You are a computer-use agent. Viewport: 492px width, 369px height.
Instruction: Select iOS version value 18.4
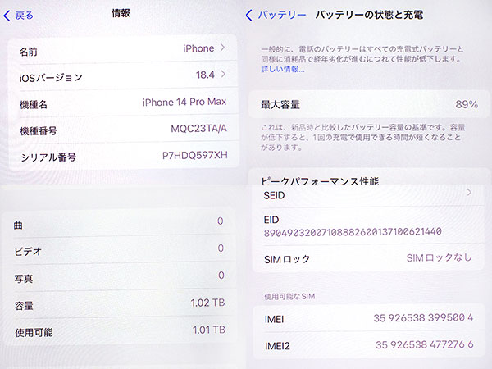point(205,75)
